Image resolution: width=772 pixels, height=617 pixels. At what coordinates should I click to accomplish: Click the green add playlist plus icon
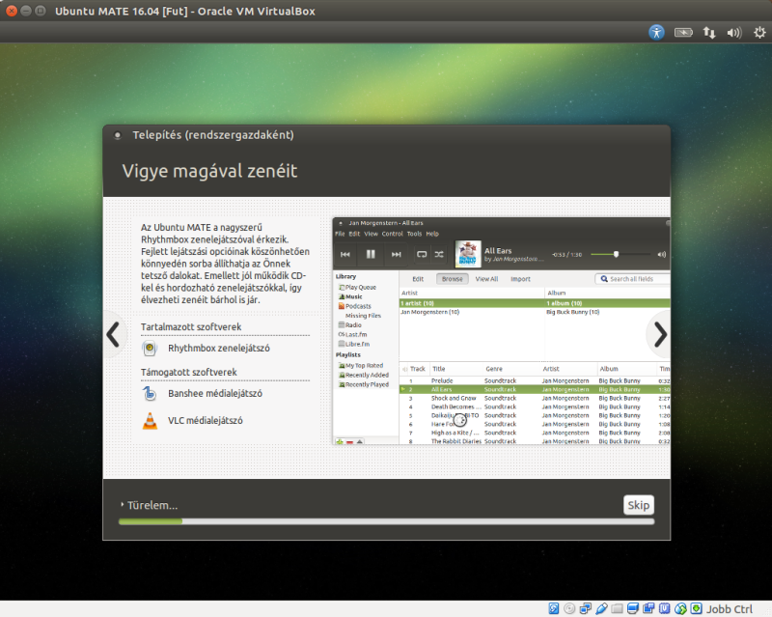coord(340,441)
